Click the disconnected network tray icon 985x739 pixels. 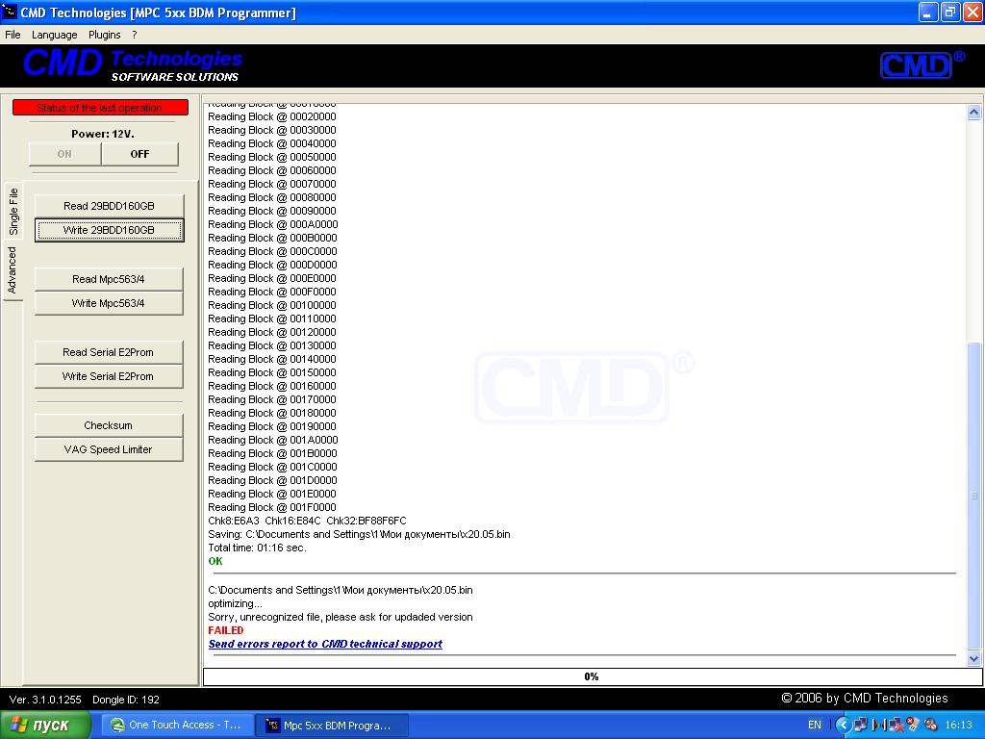click(x=897, y=725)
